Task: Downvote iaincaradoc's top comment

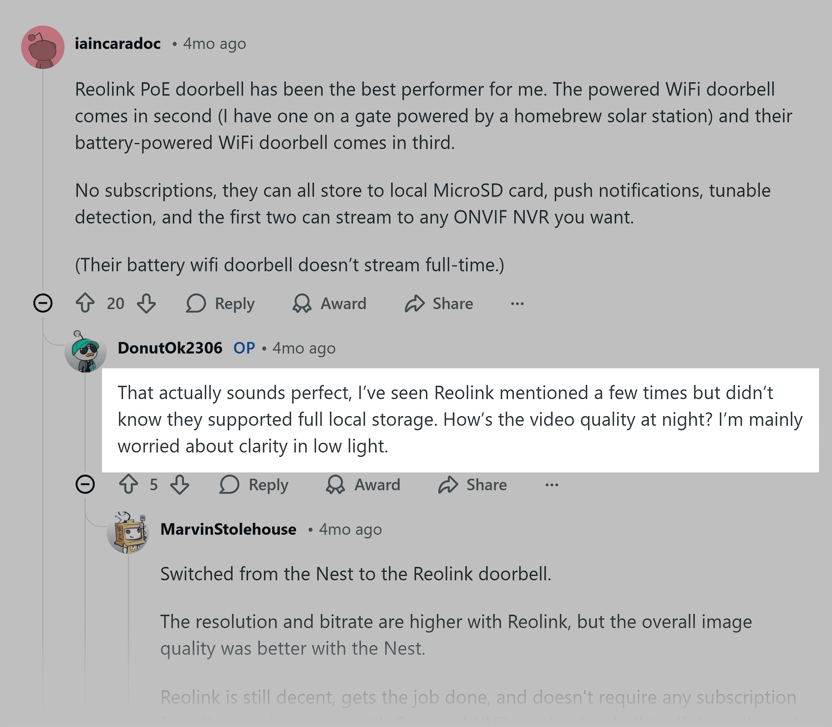Action: (x=146, y=303)
